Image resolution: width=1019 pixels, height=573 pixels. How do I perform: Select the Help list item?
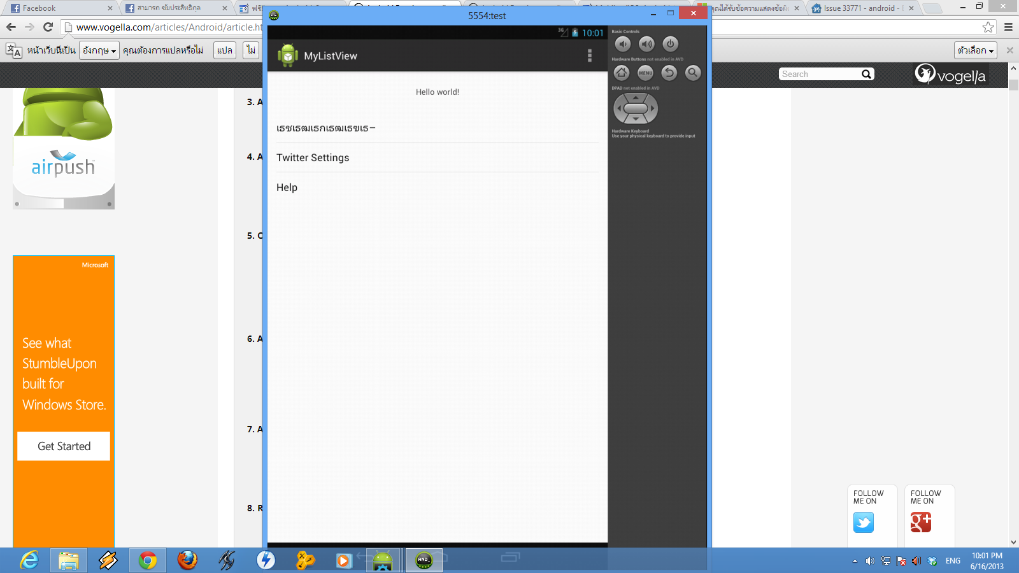tap(438, 187)
